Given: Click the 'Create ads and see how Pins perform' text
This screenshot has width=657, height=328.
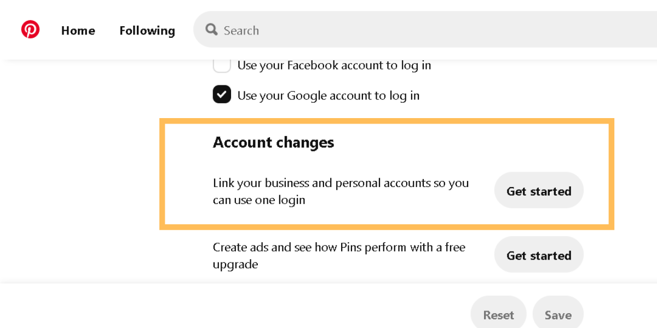Looking at the screenshot, I should [x=339, y=248].
